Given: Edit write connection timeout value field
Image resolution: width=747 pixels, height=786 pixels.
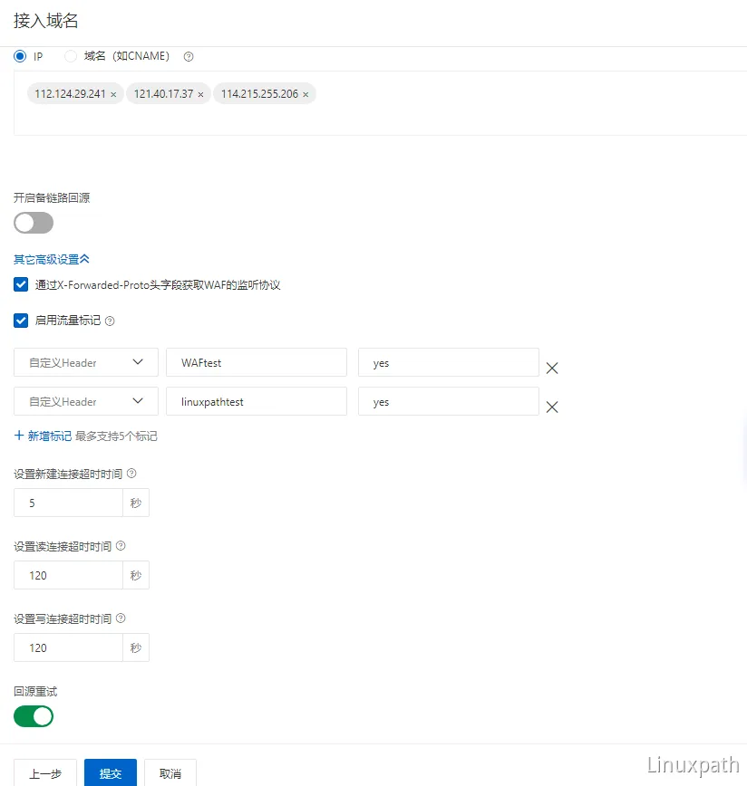Looking at the screenshot, I should point(68,647).
